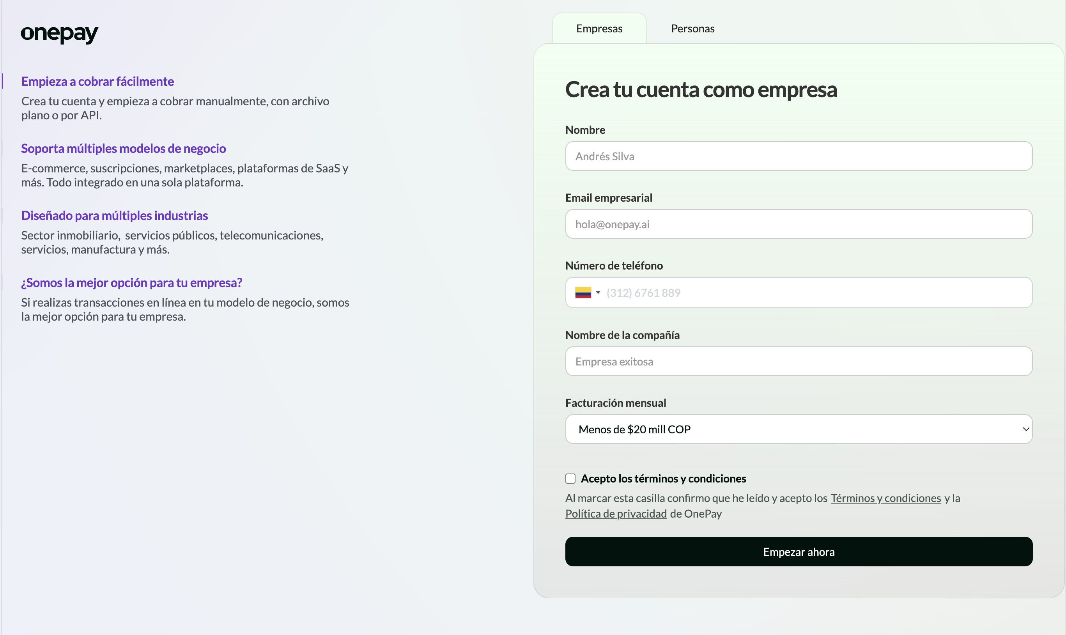Screen dimensions: 1066x635
Task: Open the Términos y condiciones link
Action: tap(885, 498)
